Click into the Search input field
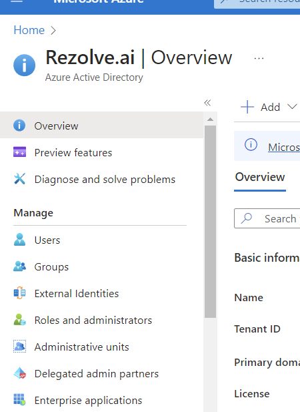300x412 pixels. tap(267, 218)
